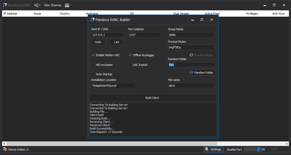Click the horizontal scrollbar thumb
The height and width of the screenshot is (155, 291).
(112, 144)
